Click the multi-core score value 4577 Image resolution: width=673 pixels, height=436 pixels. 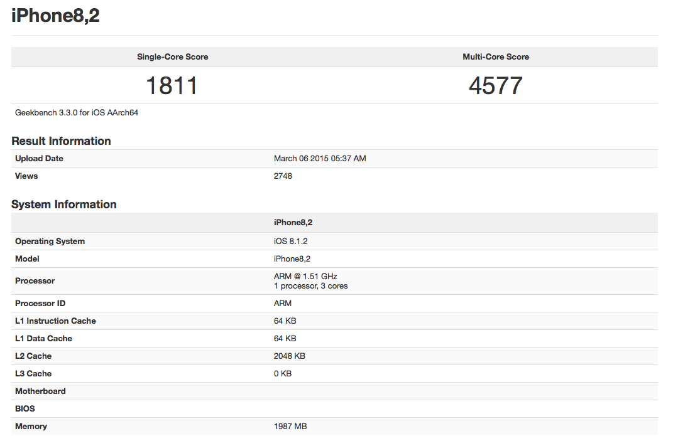click(x=496, y=85)
